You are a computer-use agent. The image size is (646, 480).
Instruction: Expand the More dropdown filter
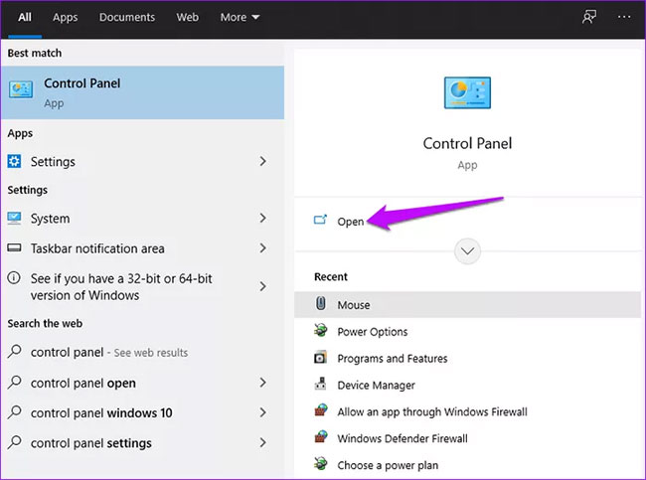[x=240, y=17]
